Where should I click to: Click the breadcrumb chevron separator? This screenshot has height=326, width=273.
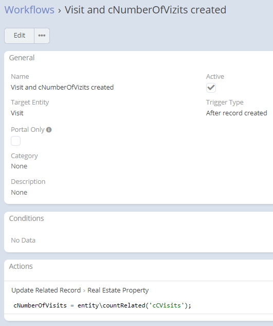click(x=60, y=10)
